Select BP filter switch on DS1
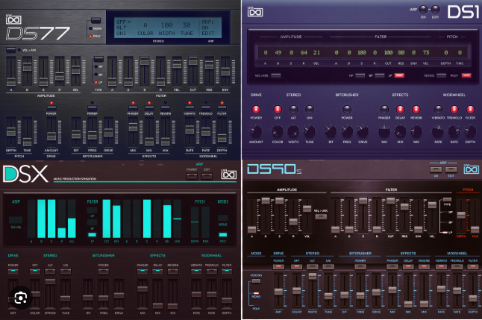Image resolution: width=482 pixels, height=320 pixels. coord(380,75)
